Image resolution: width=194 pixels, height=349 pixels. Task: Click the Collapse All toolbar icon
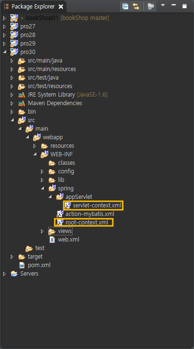(126, 6)
